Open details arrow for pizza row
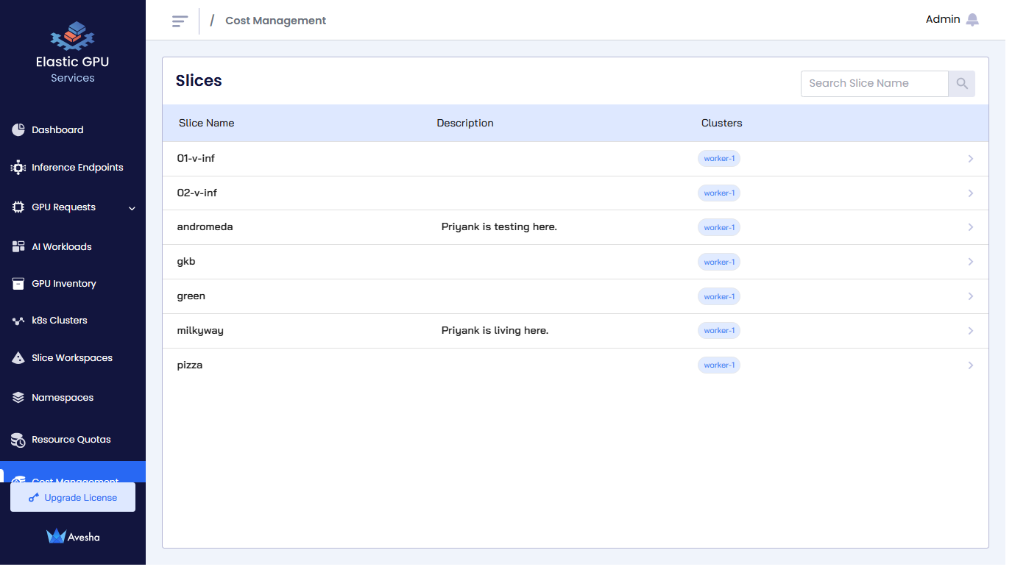 [x=971, y=365]
